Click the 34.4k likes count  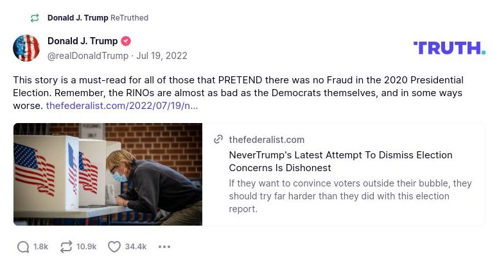click(x=136, y=247)
